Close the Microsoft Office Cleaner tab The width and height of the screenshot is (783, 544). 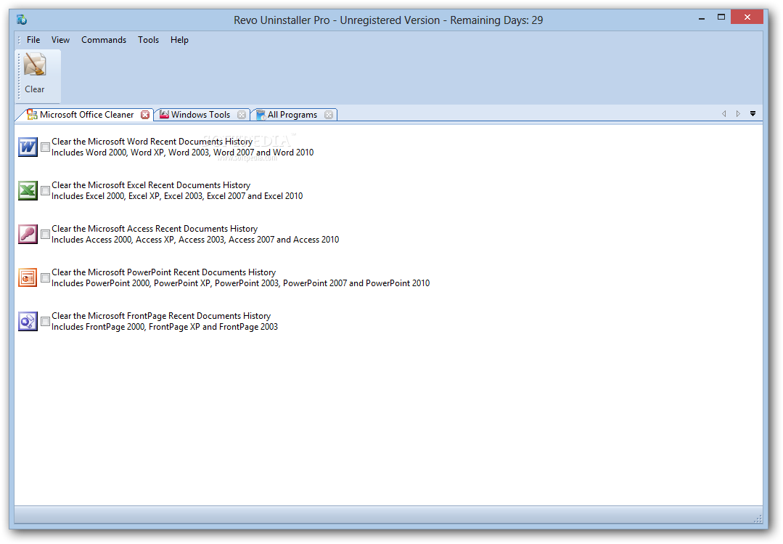(145, 115)
